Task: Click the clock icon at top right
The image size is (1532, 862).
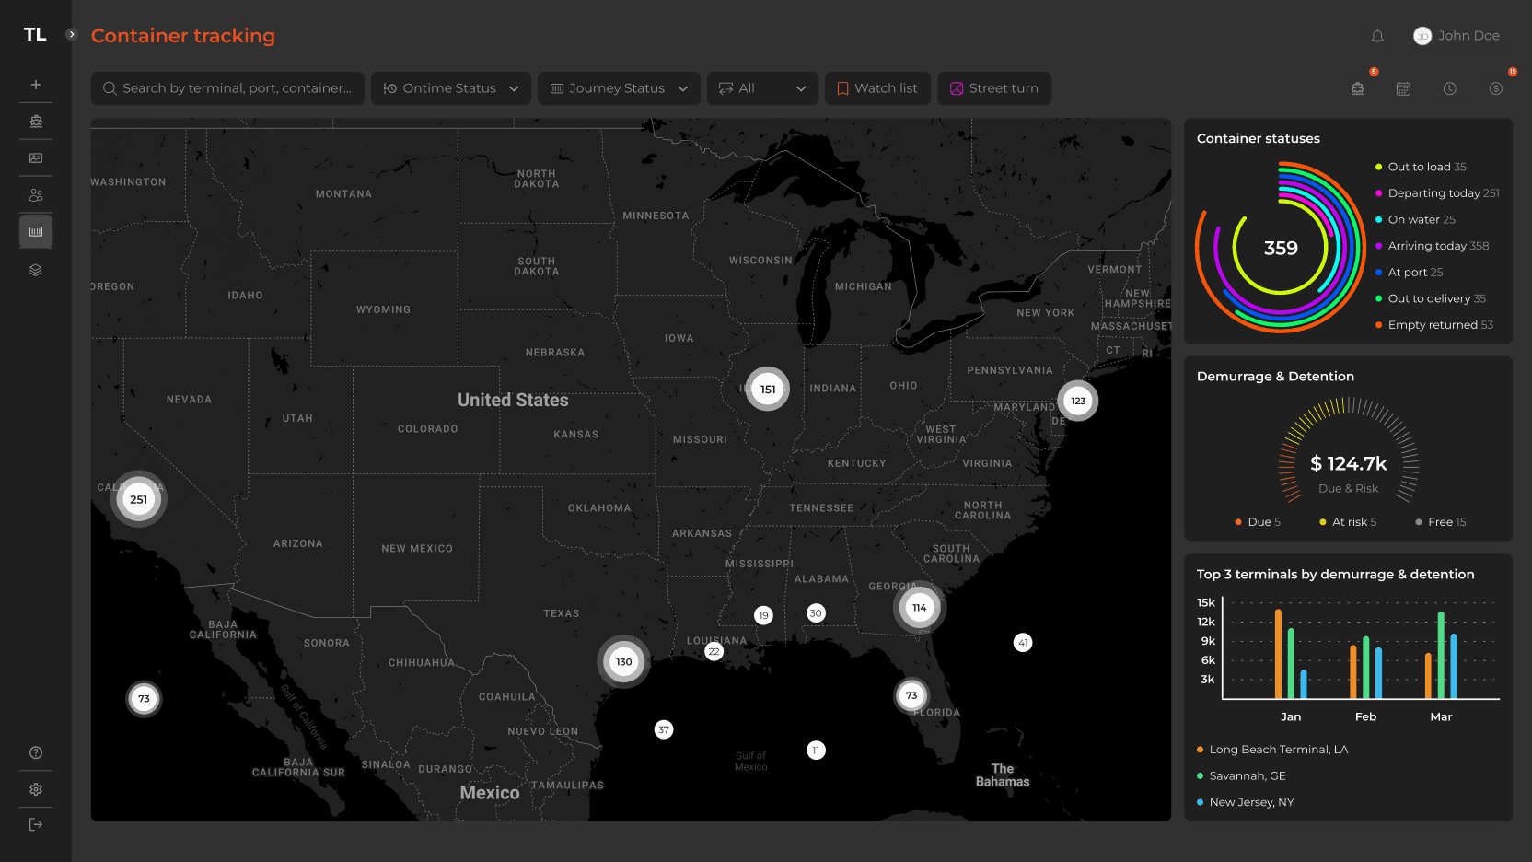Action: [x=1449, y=88]
